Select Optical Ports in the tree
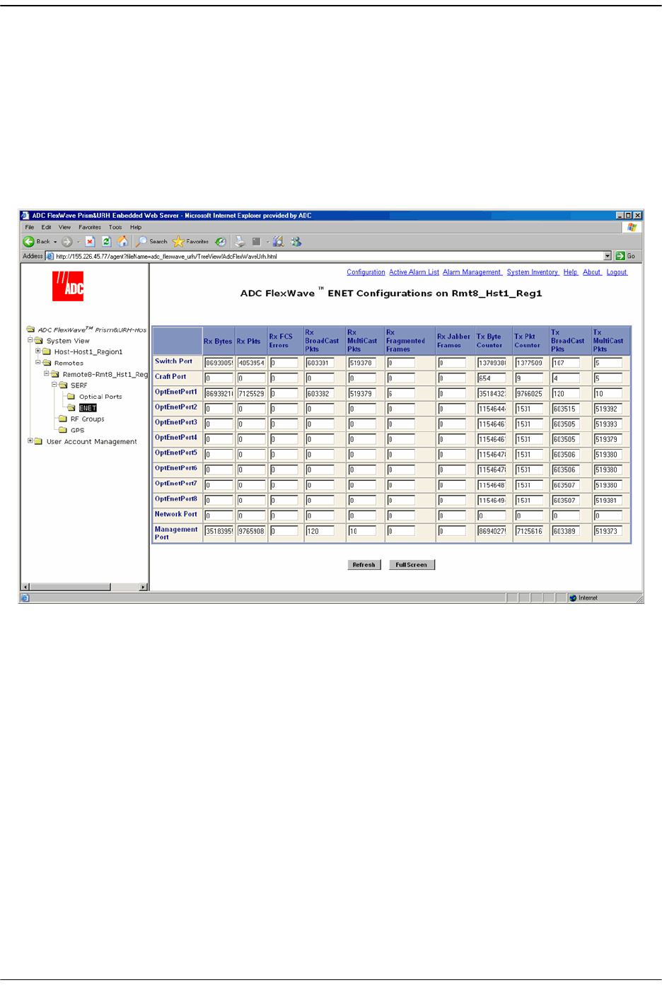 (100, 397)
